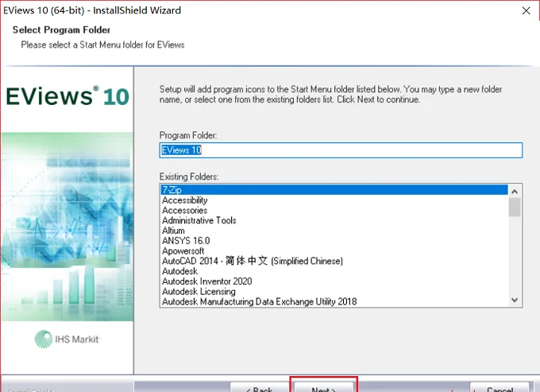Click the Next button

(324, 386)
